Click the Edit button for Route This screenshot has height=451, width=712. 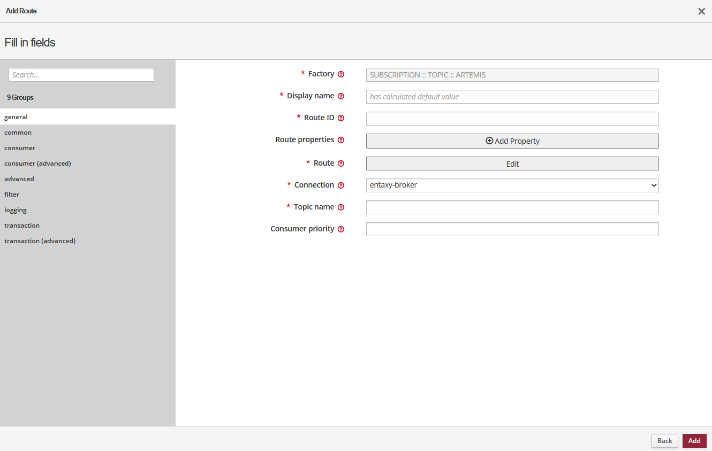(512, 164)
